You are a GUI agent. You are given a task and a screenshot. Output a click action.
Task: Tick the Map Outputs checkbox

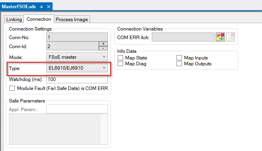pos(179,63)
